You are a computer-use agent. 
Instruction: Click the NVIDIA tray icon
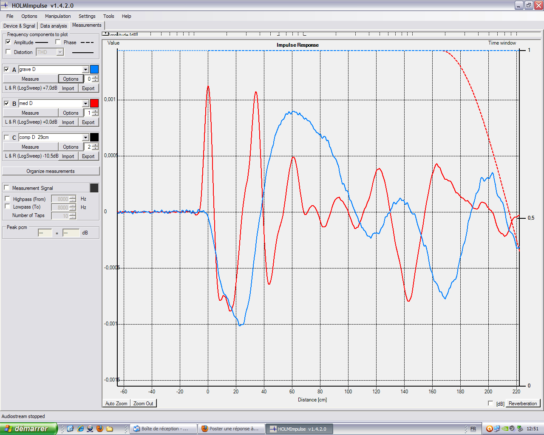coord(505,429)
